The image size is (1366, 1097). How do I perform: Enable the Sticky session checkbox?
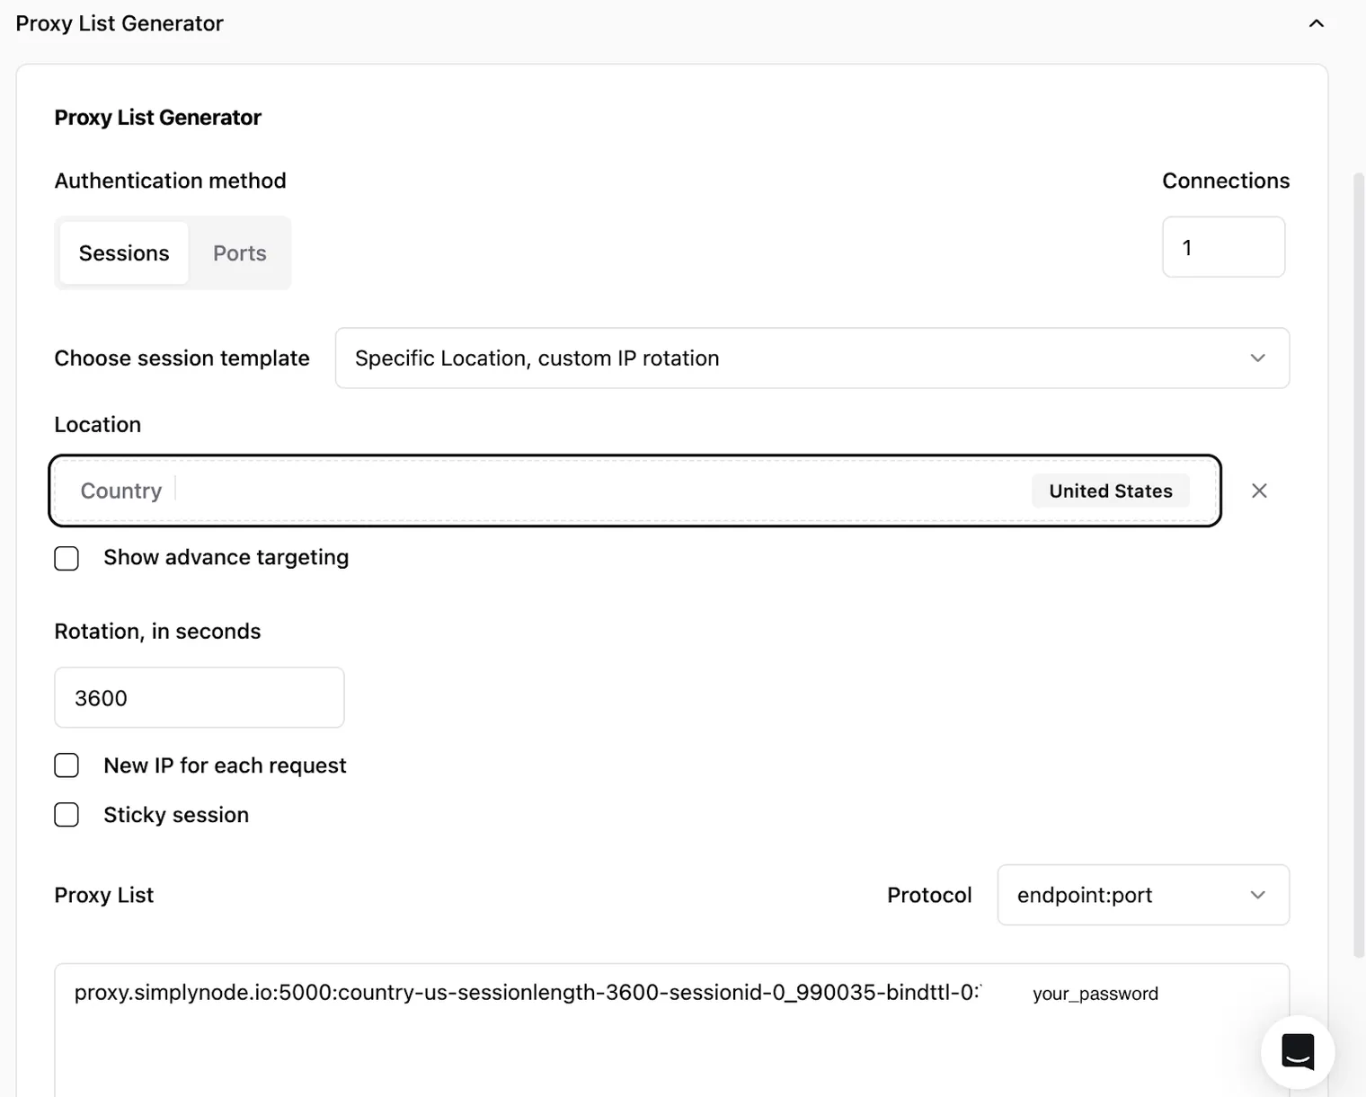click(67, 815)
